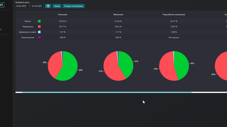The height and width of the screenshot is (127, 227).
Task: Click the 39.71 % value
Action: tap(63, 26)
